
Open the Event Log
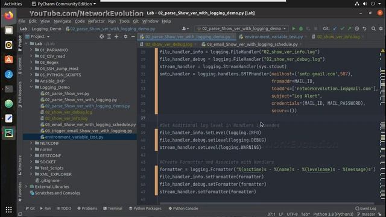[366, 209]
